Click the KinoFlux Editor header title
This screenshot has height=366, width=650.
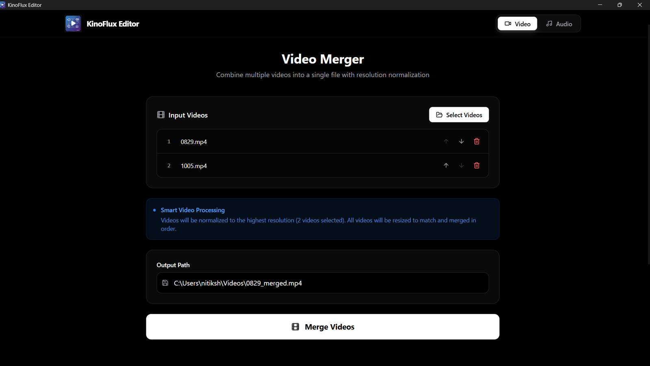[x=113, y=24]
